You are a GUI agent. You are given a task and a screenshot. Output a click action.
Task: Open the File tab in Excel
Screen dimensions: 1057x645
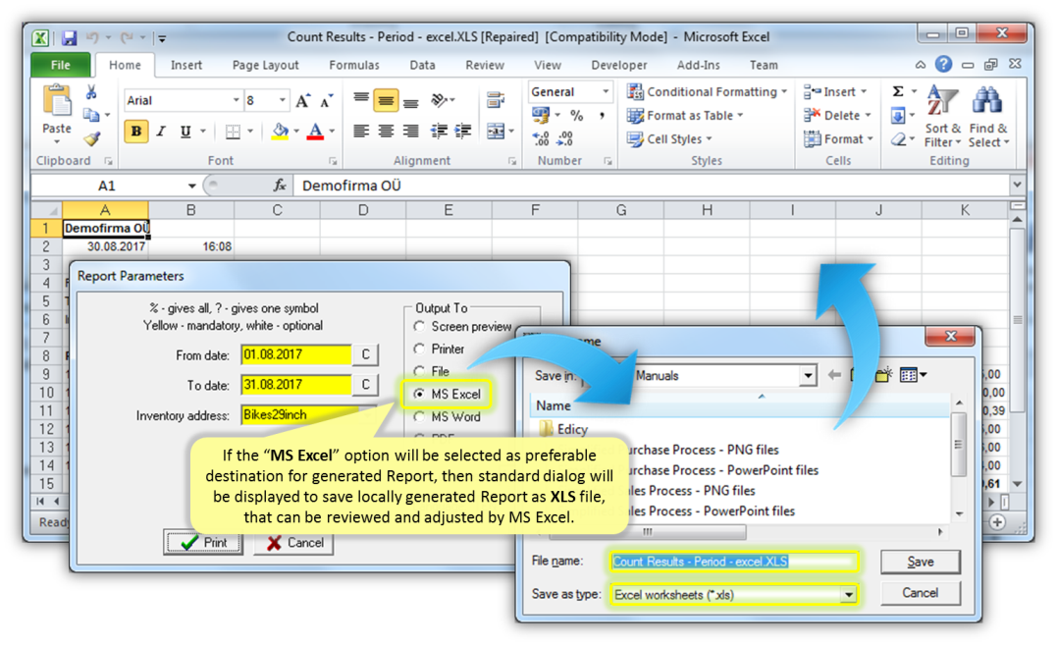[61, 65]
